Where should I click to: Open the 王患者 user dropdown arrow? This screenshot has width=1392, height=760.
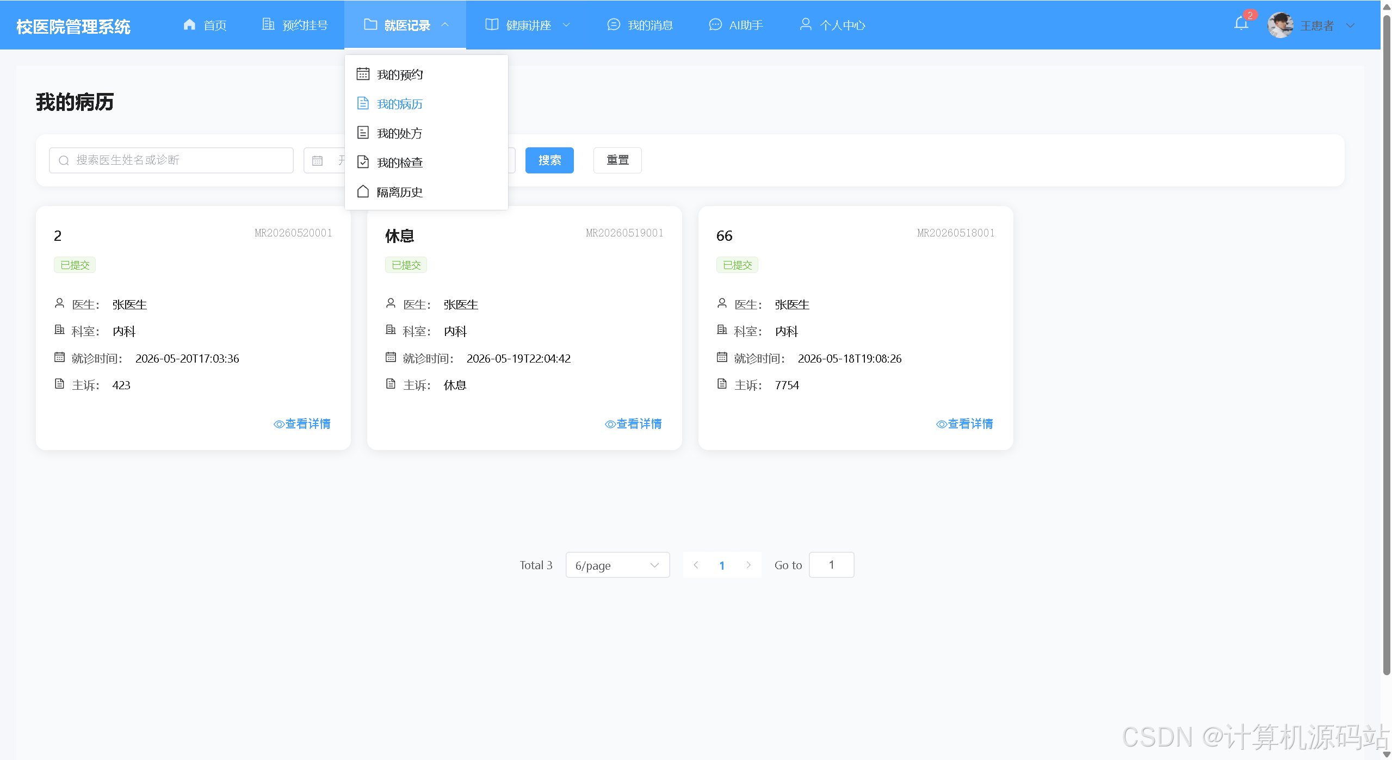pos(1350,26)
